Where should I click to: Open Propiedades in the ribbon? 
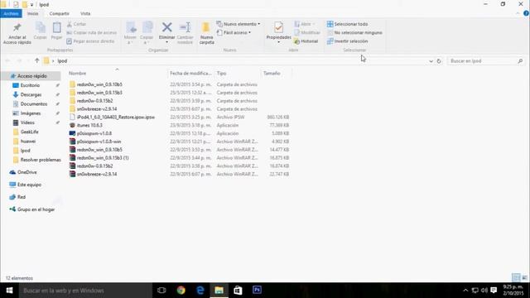[x=278, y=33]
